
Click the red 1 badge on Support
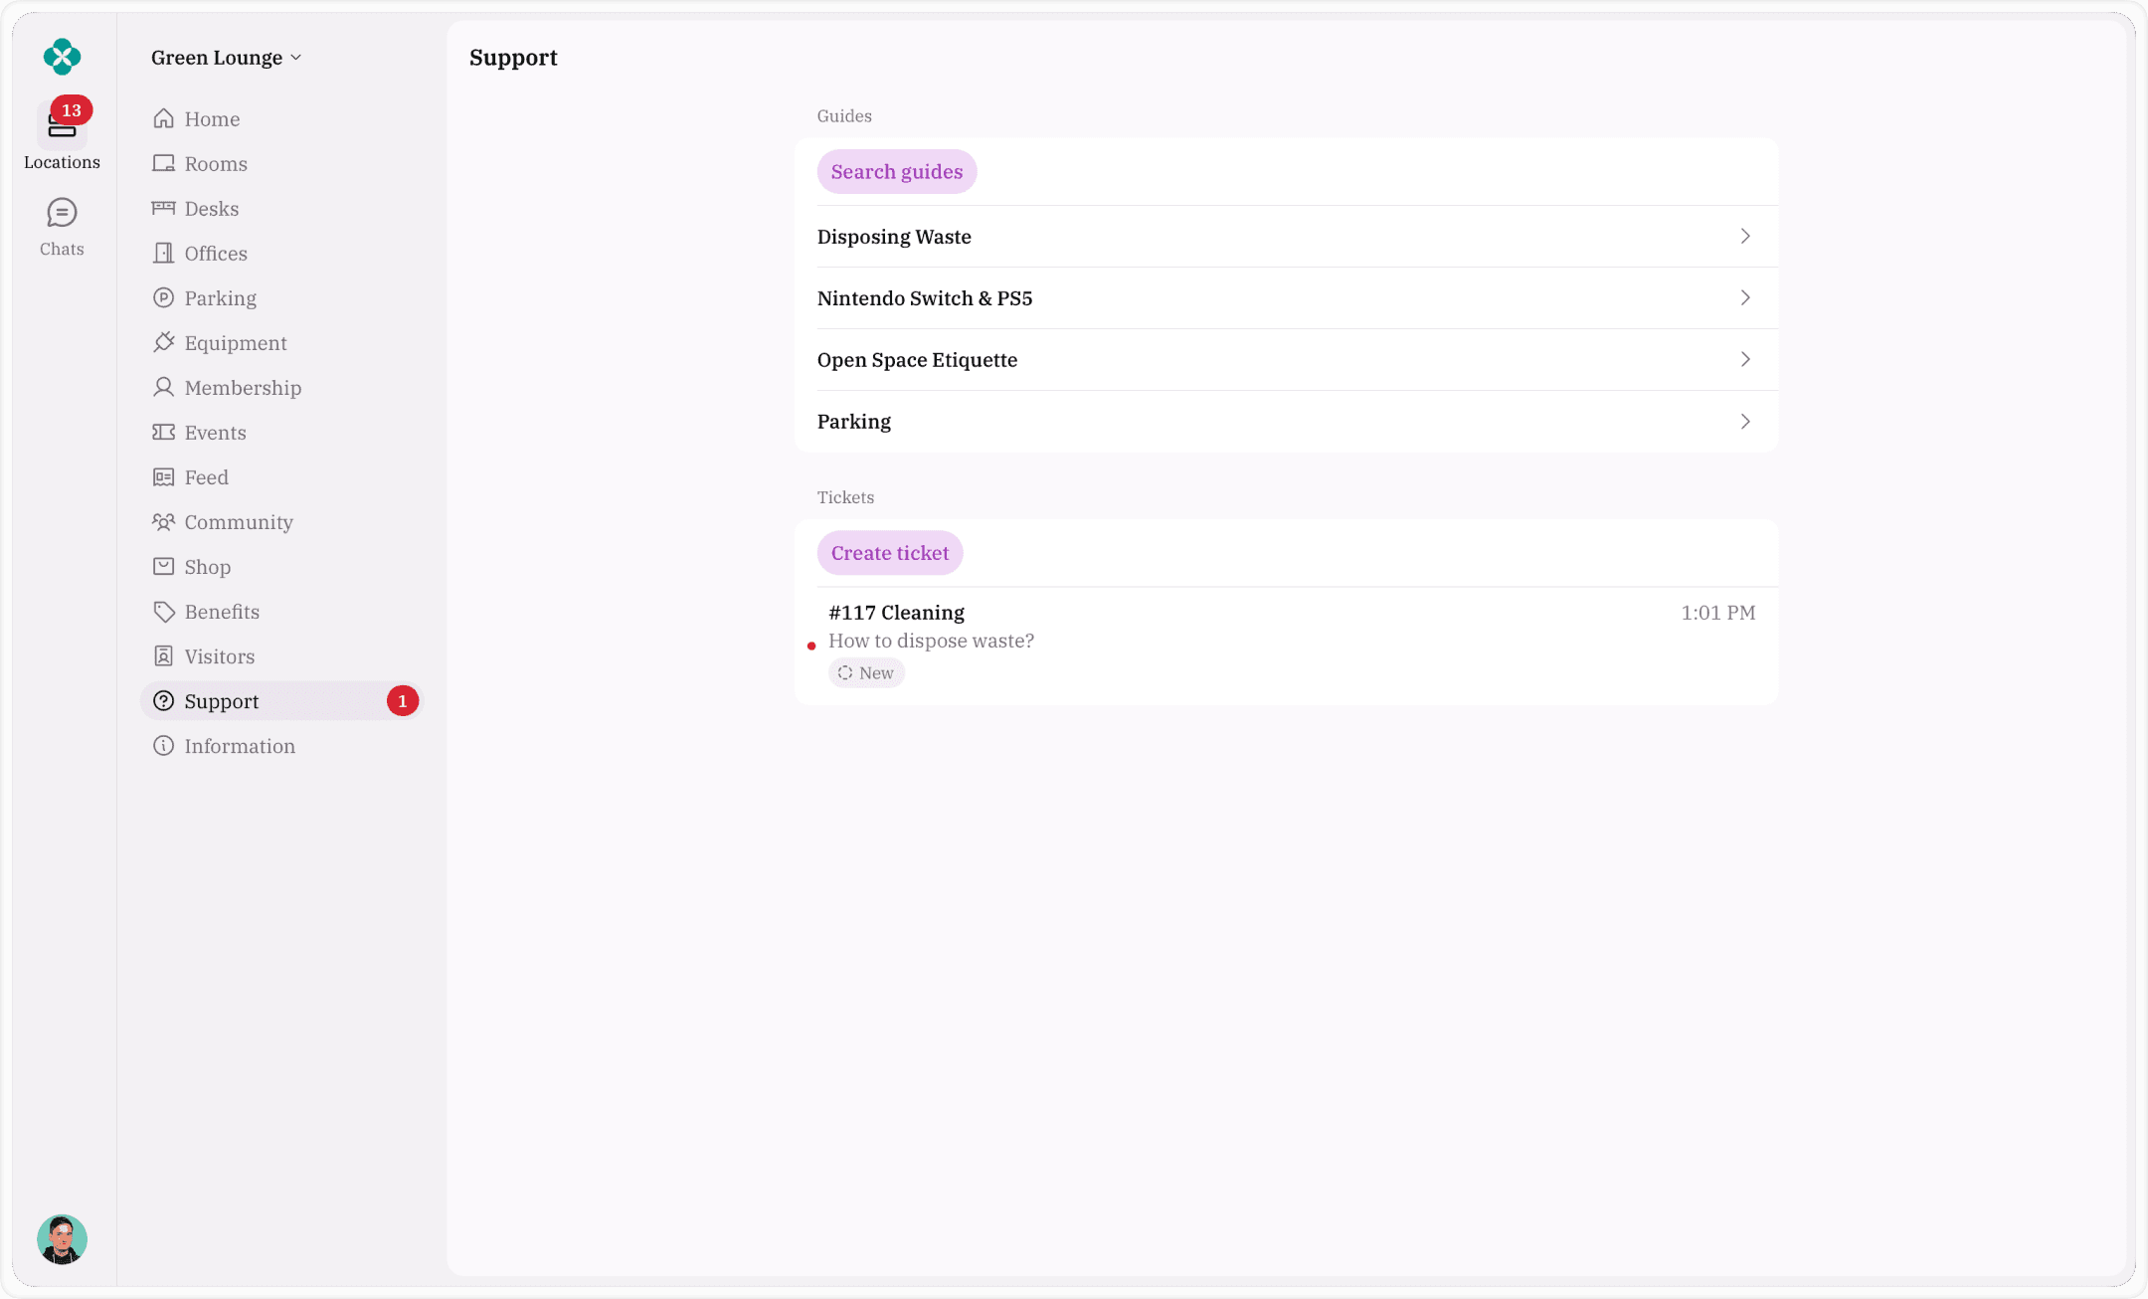coord(403,701)
